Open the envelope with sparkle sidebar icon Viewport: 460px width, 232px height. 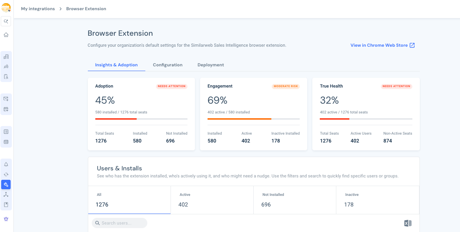coord(6,99)
